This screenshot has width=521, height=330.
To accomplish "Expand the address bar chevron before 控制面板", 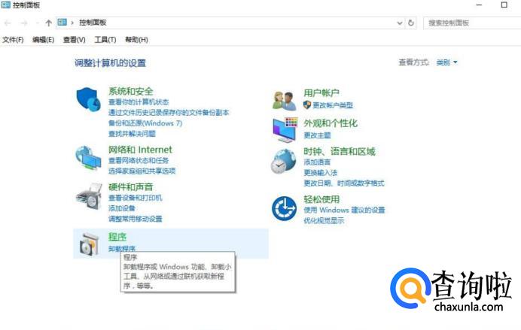I will point(72,23).
